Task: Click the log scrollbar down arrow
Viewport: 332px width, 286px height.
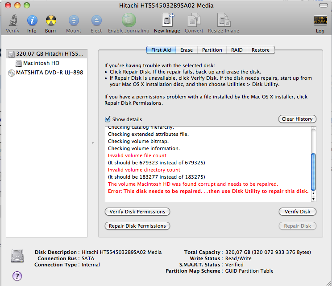Action: 313,199
